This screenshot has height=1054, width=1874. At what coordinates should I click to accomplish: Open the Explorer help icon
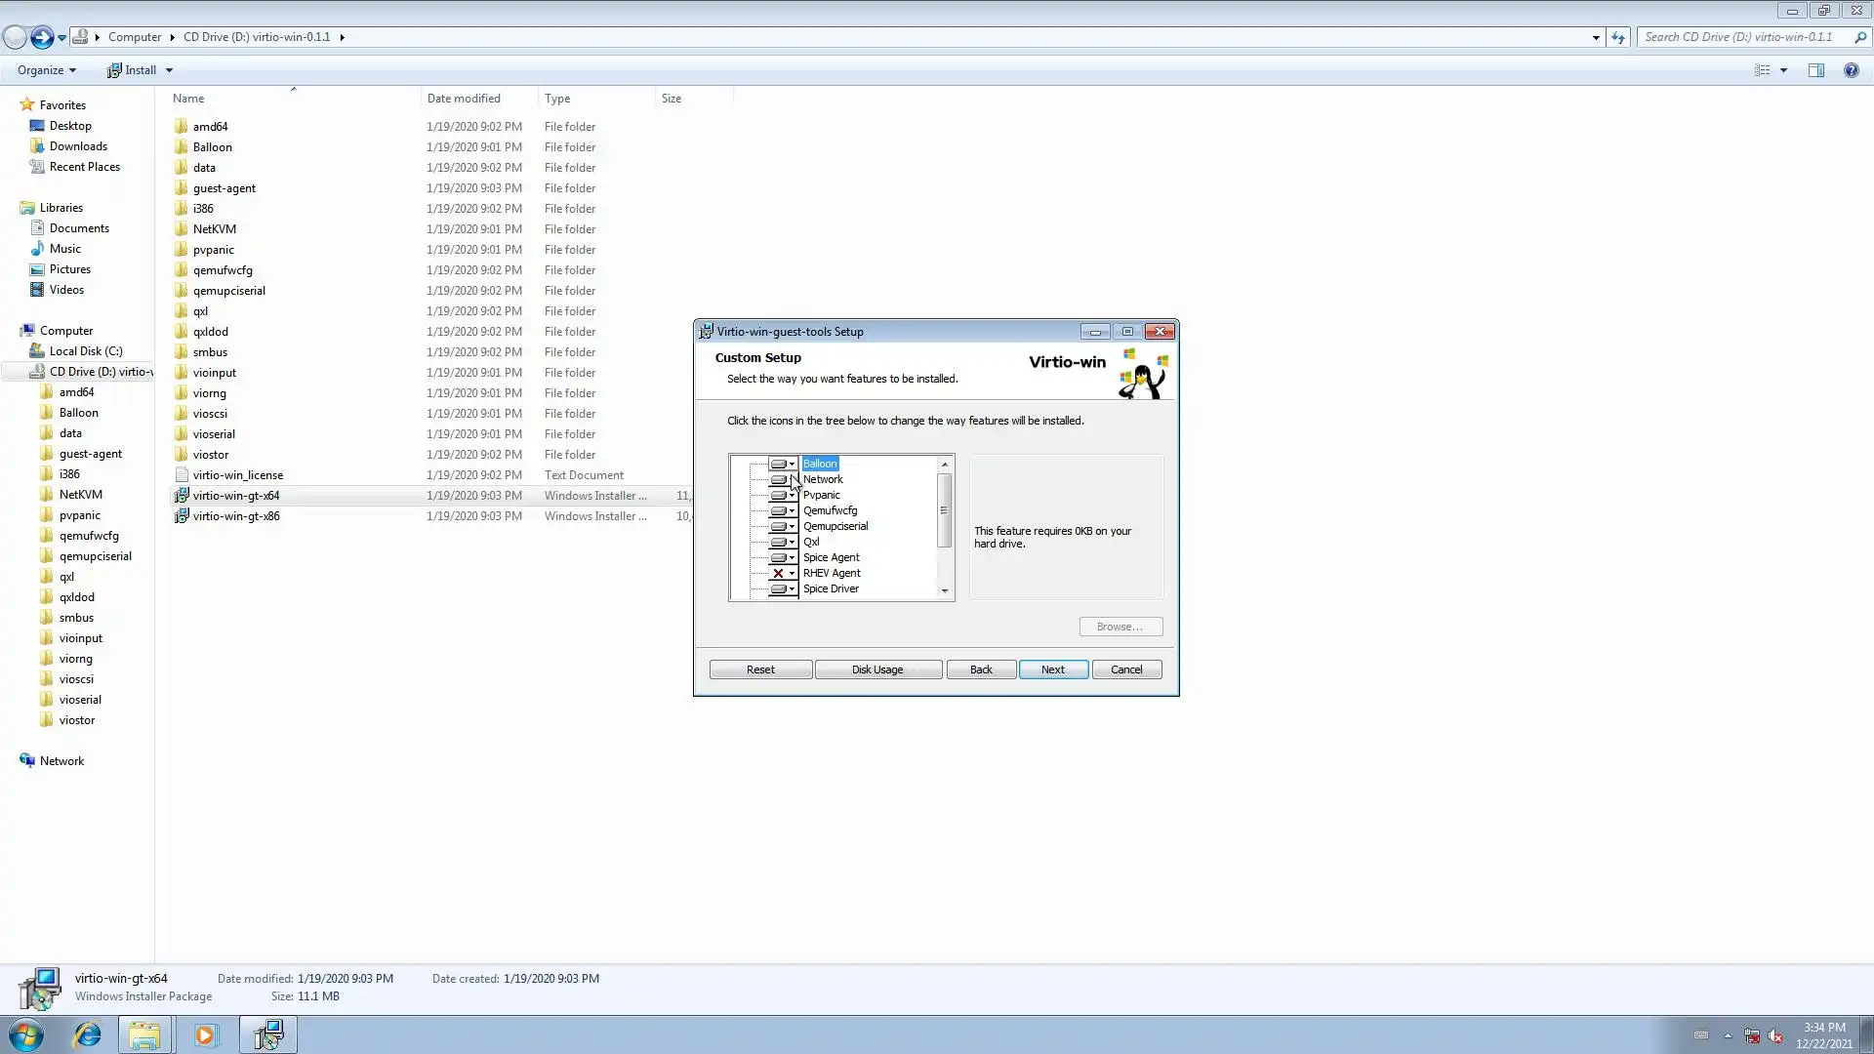[1851, 70]
